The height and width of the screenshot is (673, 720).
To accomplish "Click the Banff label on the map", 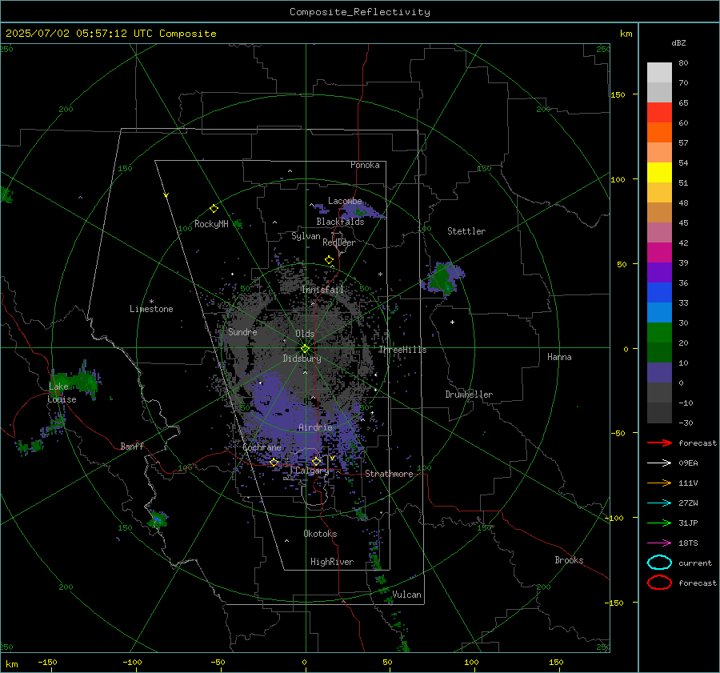I will 132,446.
